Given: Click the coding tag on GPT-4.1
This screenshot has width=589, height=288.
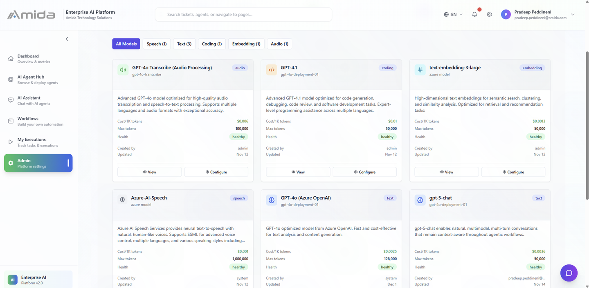Looking at the screenshot, I should click(387, 68).
